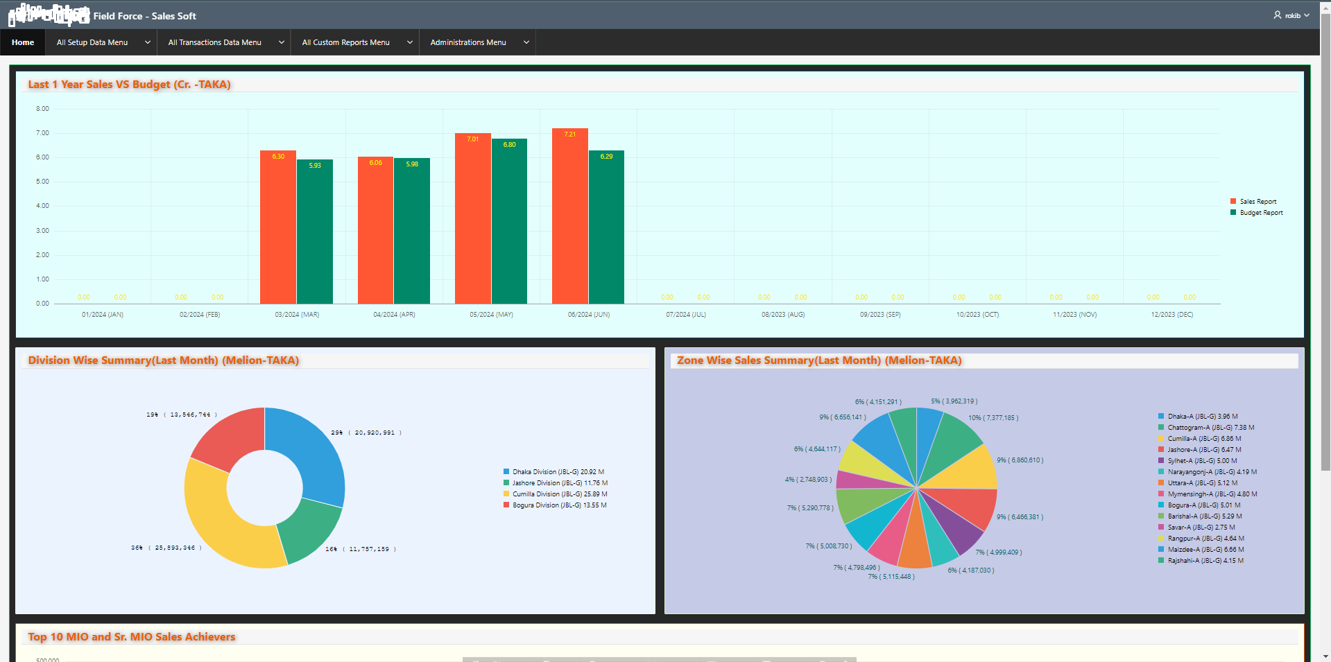Click the scrollbar down arrow
The image size is (1331, 662).
1325,656
